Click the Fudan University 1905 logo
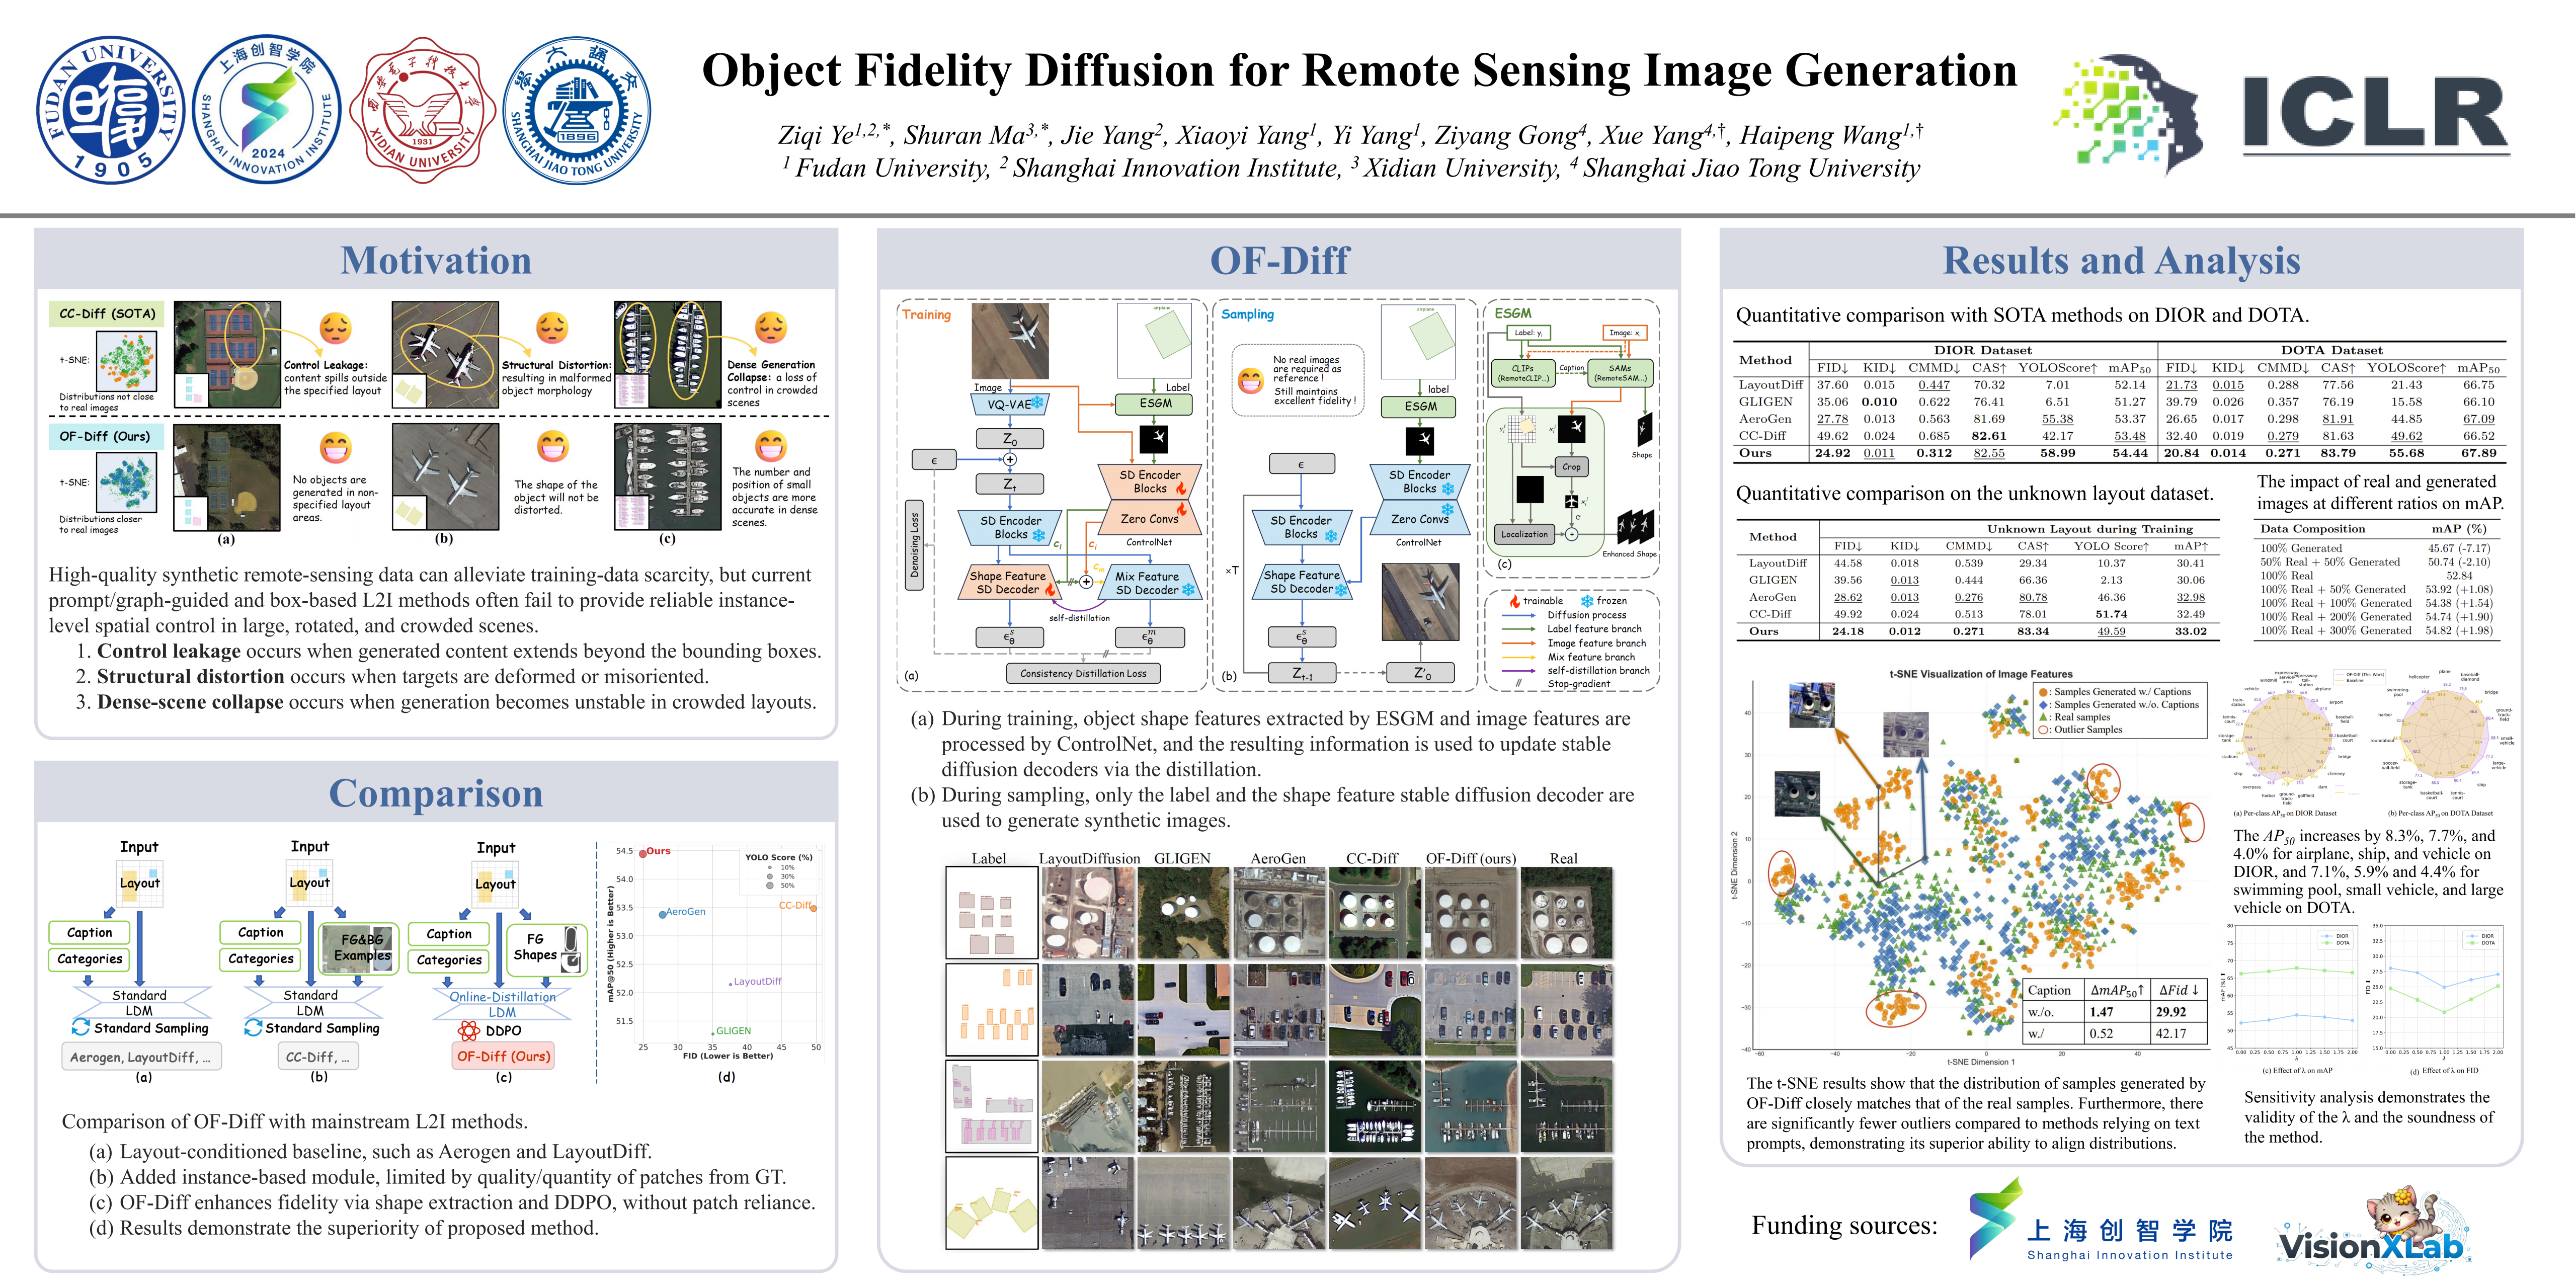The image size is (2576, 1288). tap(111, 110)
